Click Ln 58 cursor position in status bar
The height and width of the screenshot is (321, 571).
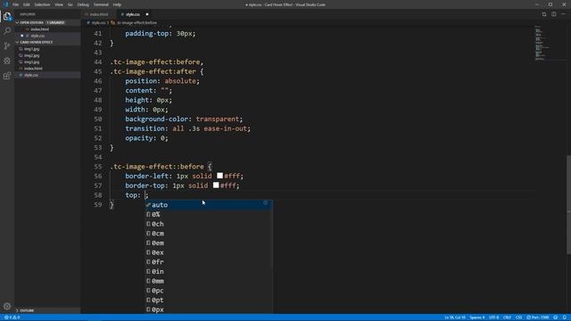tap(455, 317)
